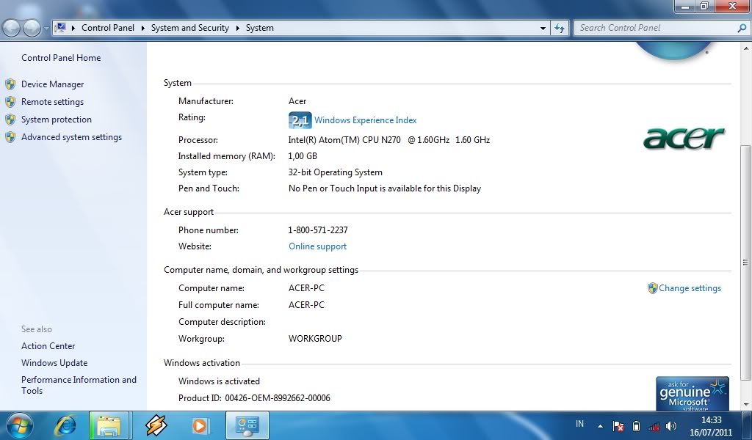Open Action Center flag tray icon
The height and width of the screenshot is (440, 752).
(618, 425)
